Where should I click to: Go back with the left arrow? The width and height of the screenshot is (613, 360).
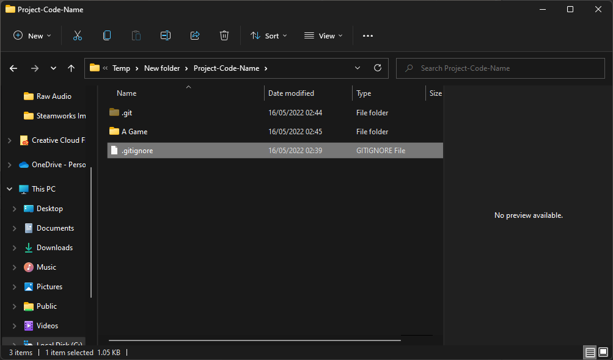tap(13, 68)
